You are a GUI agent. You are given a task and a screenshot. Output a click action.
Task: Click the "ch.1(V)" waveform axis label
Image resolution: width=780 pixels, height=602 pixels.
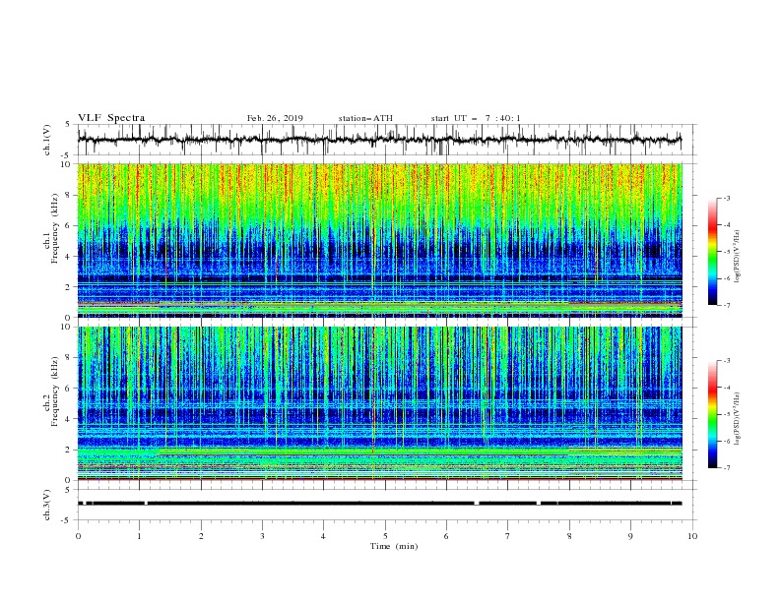(47, 140)
